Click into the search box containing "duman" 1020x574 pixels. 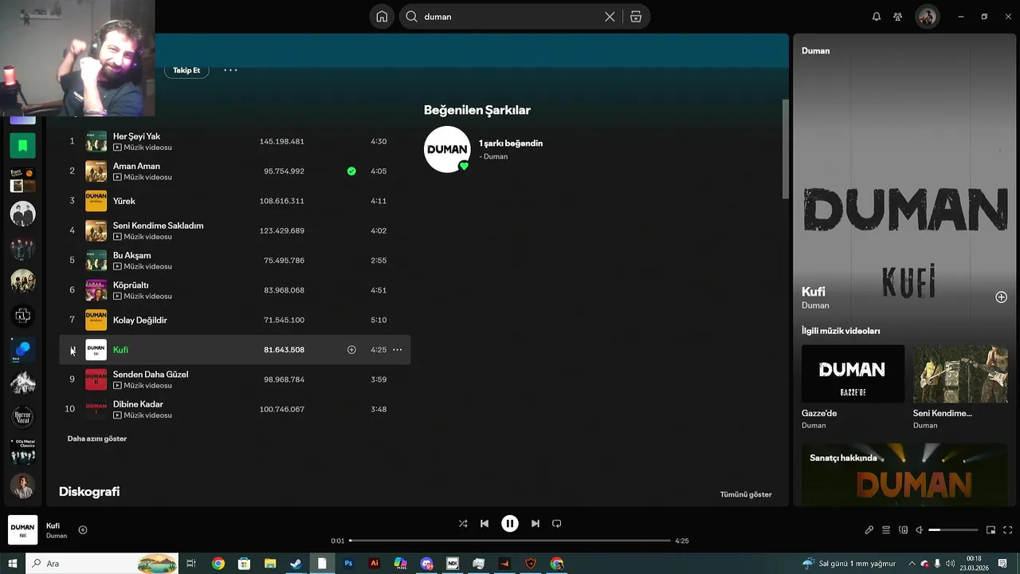click(510, 17)
